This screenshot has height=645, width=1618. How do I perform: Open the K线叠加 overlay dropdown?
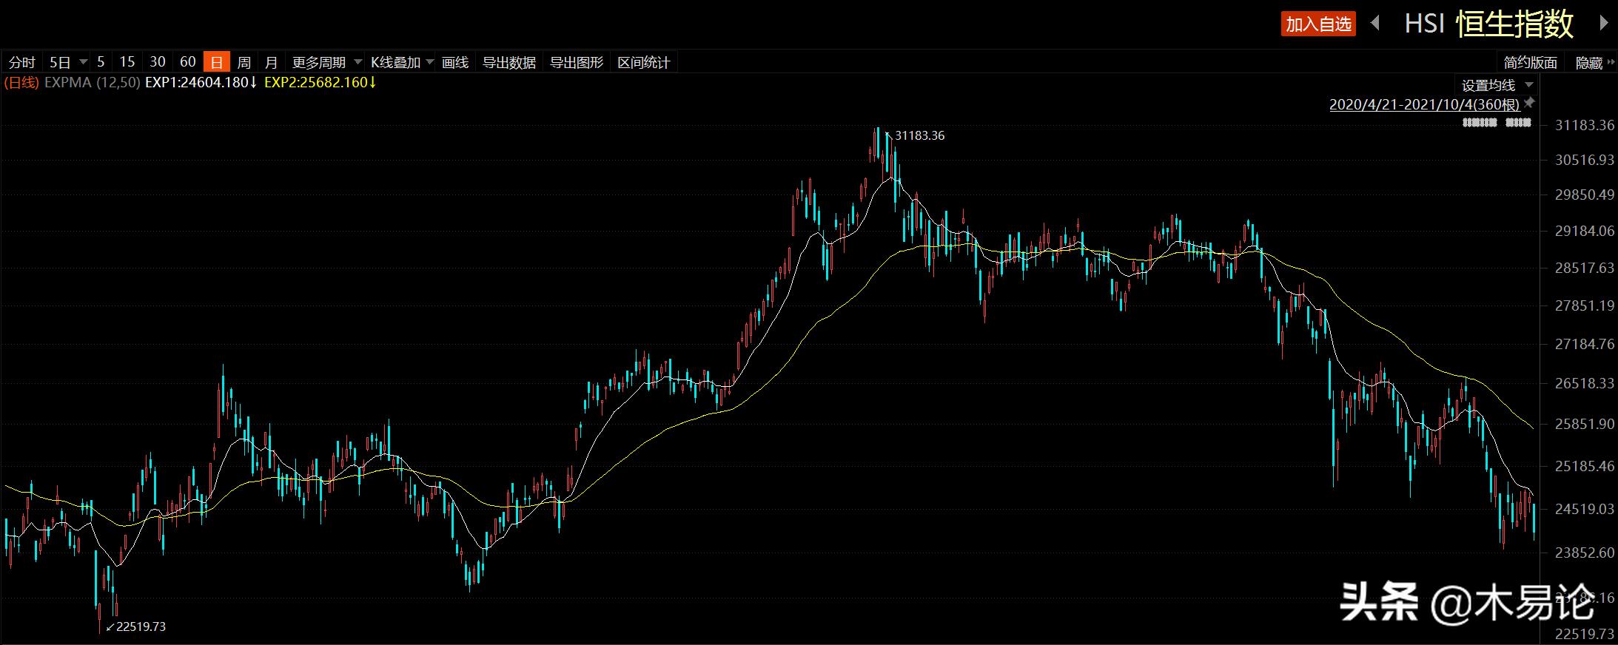click(x=402, y=62)
